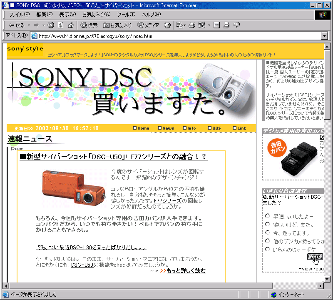Click the vertical scrollbar down arrow
This screenshot has width=333, height=300.
tap(327, 279)
